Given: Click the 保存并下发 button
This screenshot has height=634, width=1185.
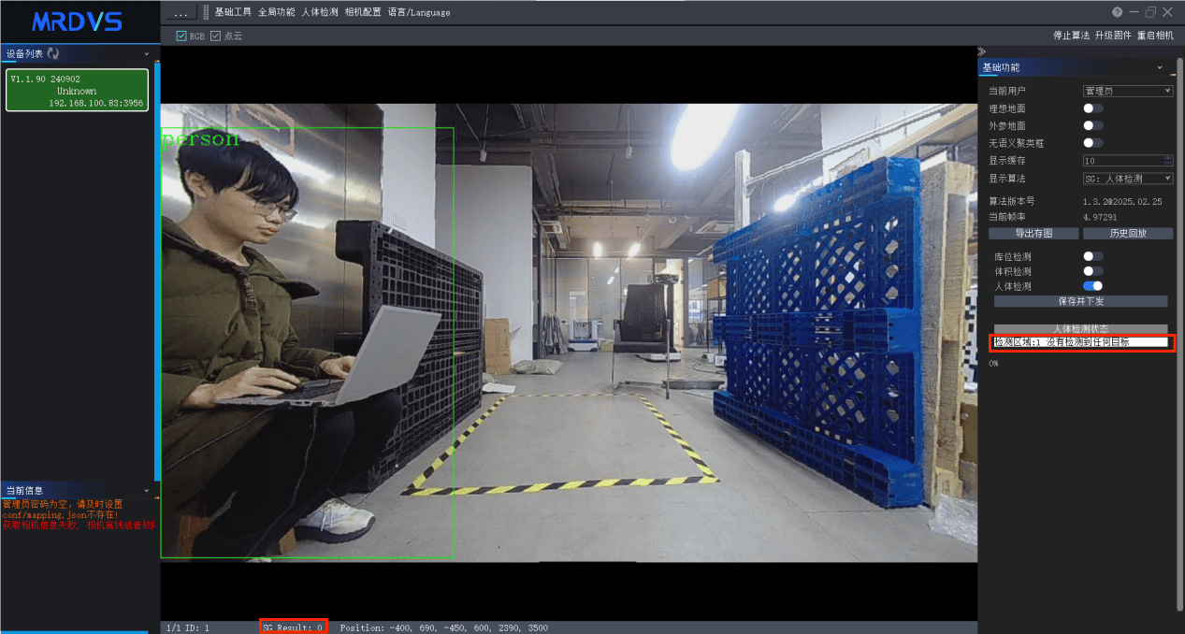Looking at the screenshot, I should click(1081, 302).
